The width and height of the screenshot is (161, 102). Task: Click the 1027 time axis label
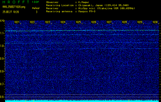(x=109, y=22)
